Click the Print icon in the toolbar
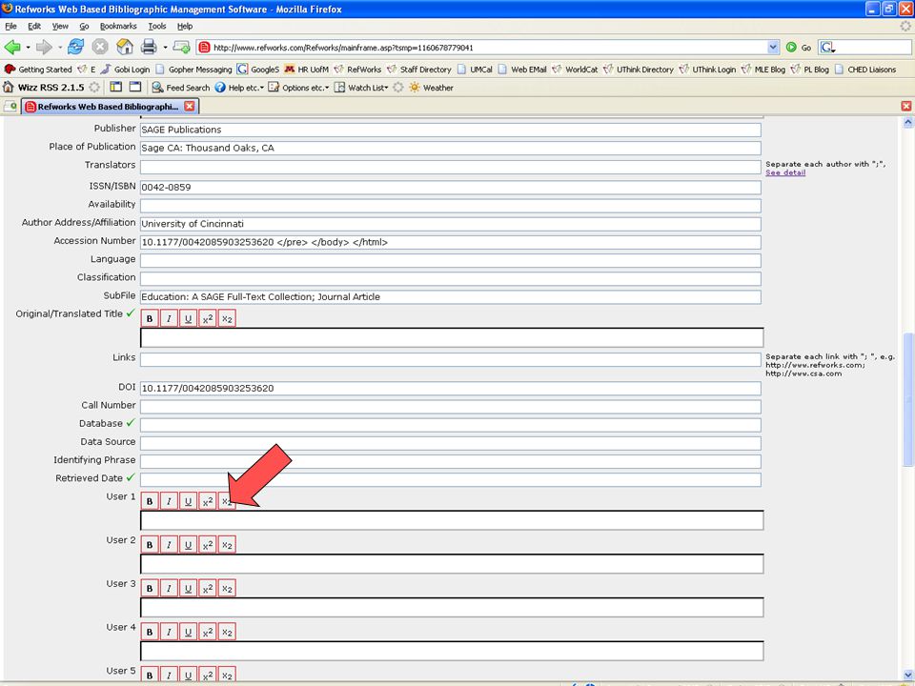This screenshot has height=686, width=915. (x=149, y=47)
